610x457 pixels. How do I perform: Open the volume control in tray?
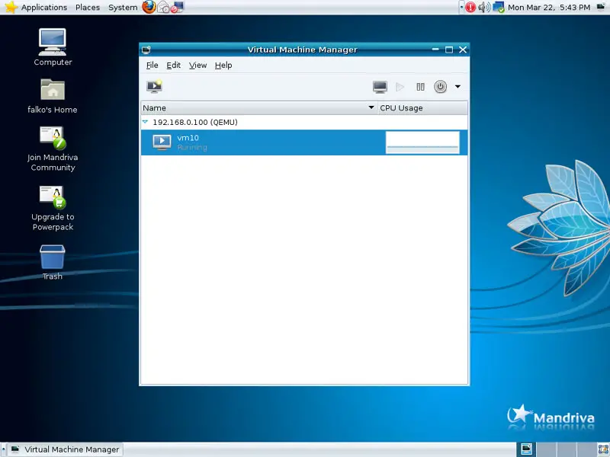click(484, 8)
